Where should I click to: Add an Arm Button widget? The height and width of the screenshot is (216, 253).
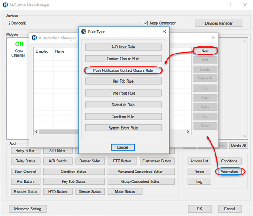pyautogui.click(x=26, y=181)
